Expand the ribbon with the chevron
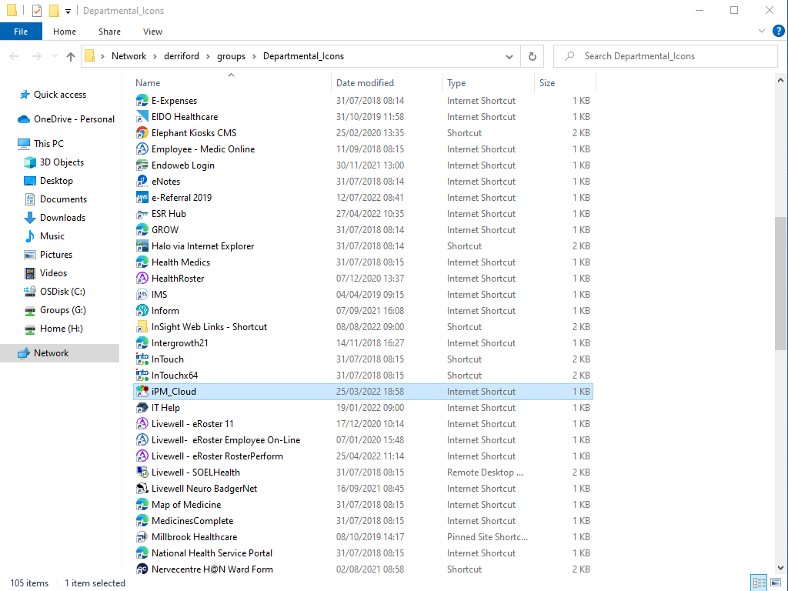 tap(761, 31)
